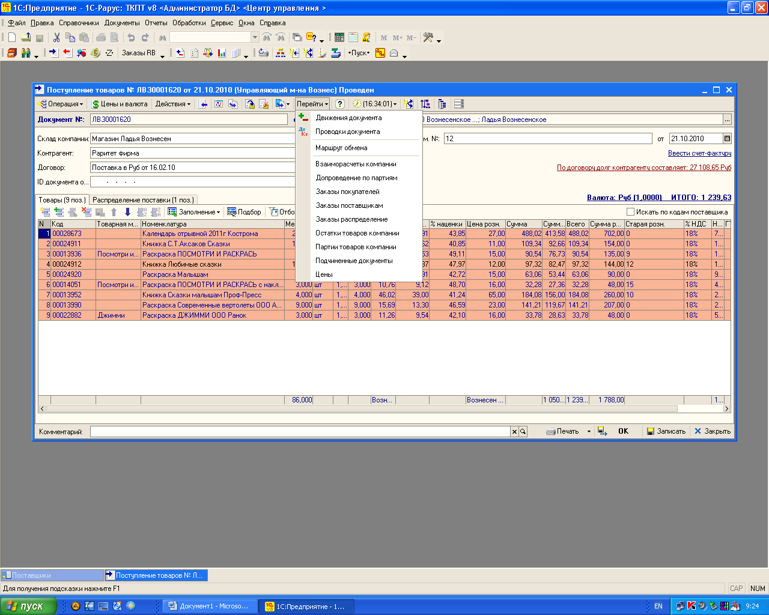Sort ascending A-Z icon in table toolbar

click(x=142, y=212)
